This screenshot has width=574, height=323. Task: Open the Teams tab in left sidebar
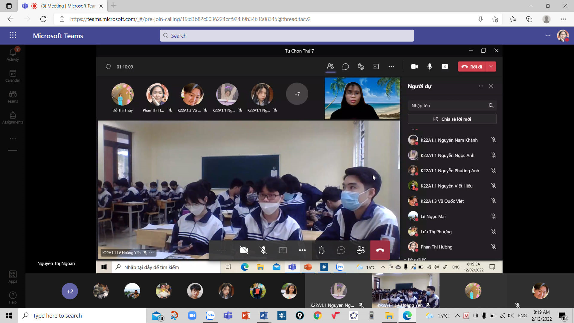[13, 97]
